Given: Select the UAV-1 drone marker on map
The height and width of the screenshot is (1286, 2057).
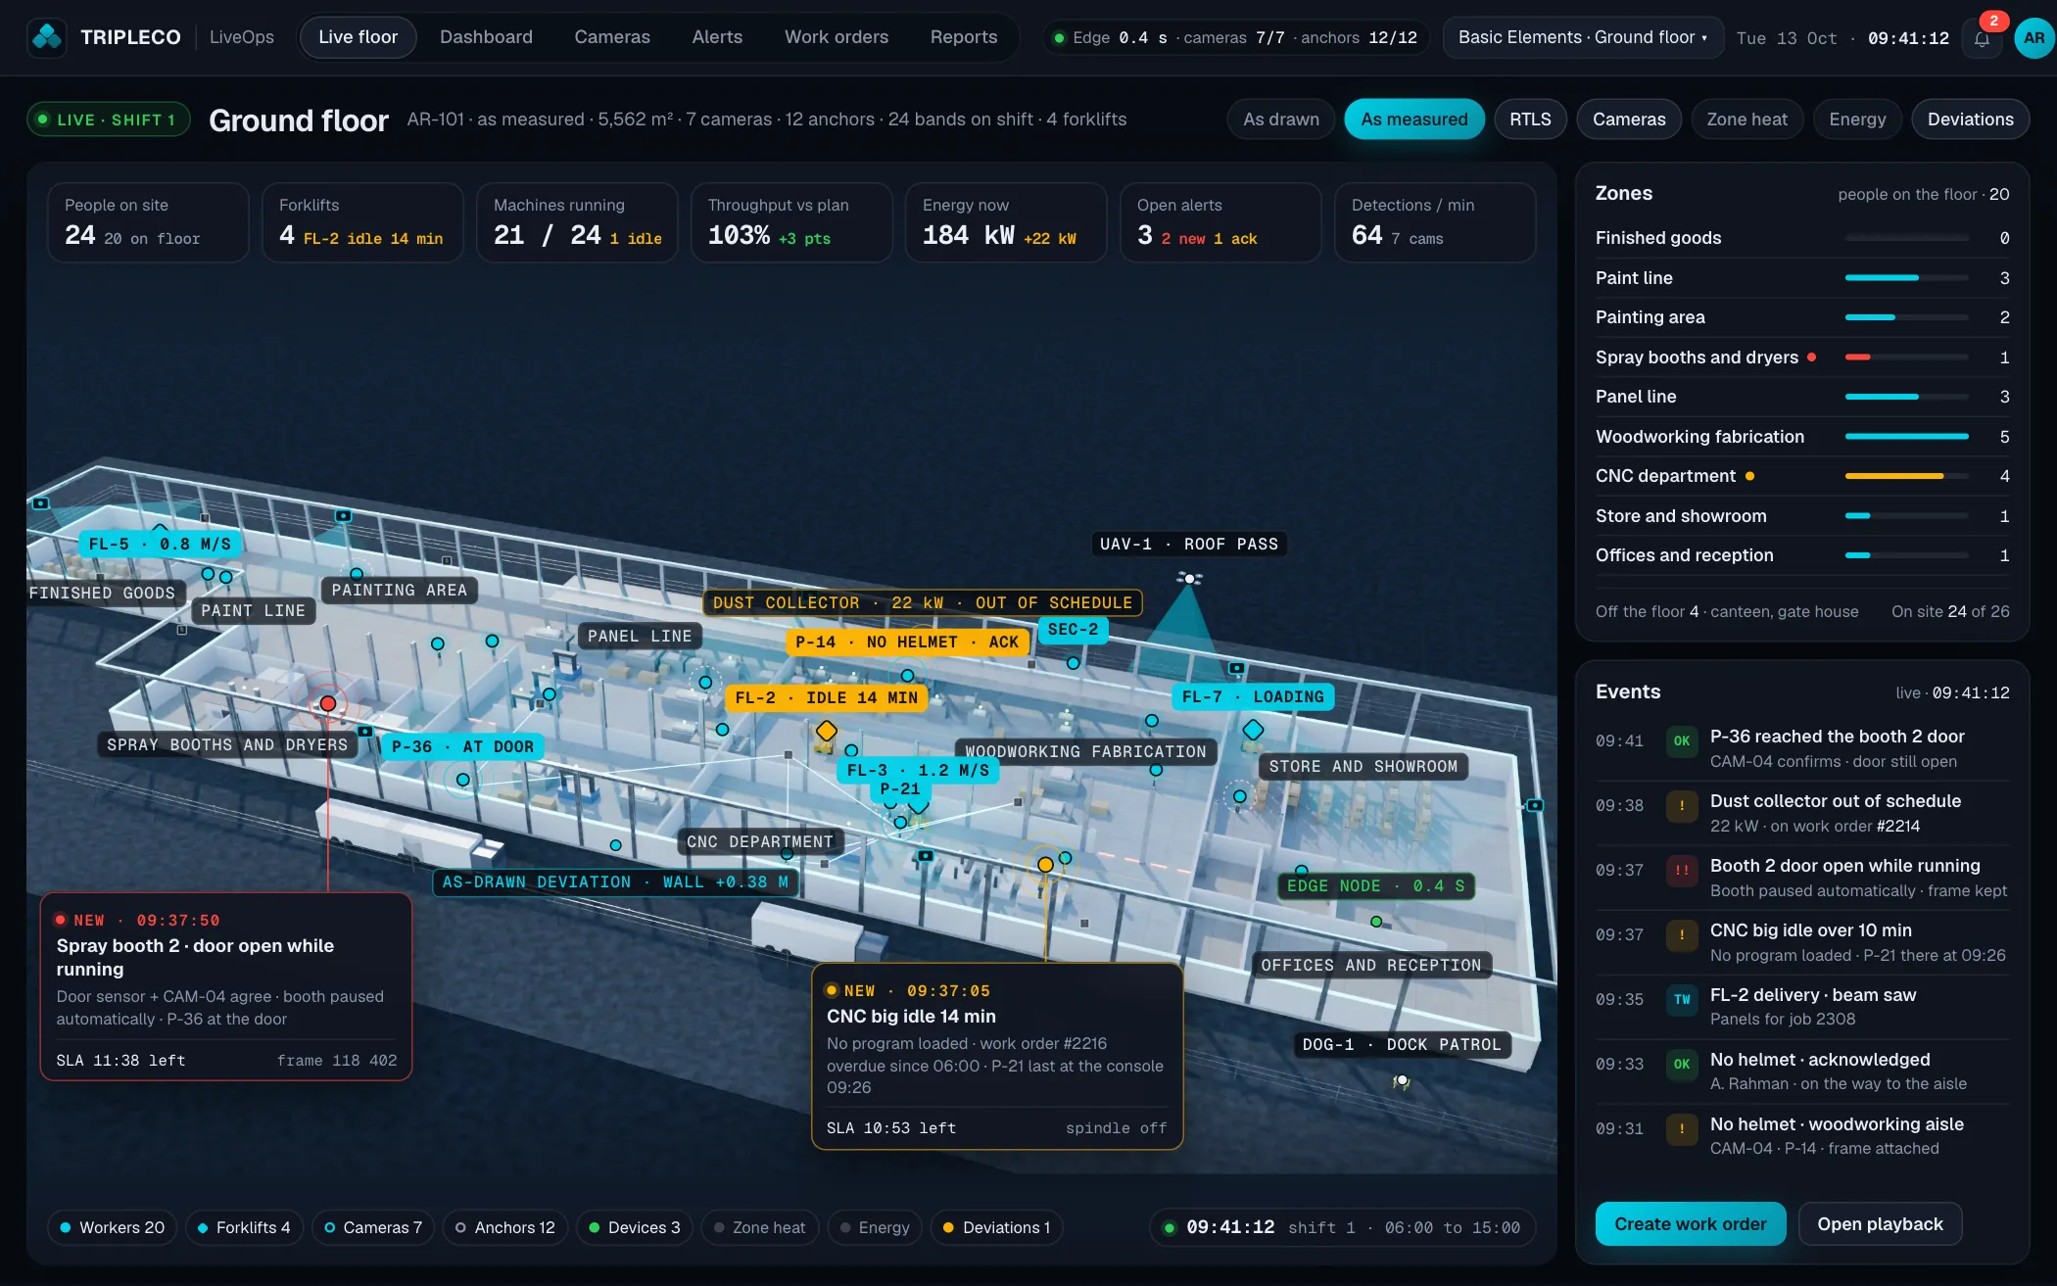Looking at the screenshot, I should tap(1189, 578).
